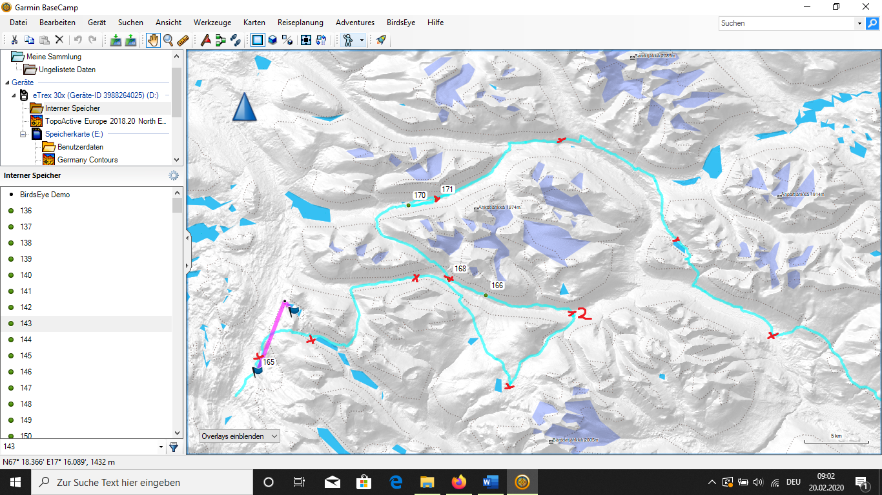882x495 pixels.
Task: Select the Measure ruler tool
Action: click(x=183, y=40)
